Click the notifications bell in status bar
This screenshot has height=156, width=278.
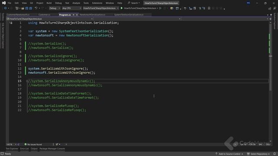[275, 154]
